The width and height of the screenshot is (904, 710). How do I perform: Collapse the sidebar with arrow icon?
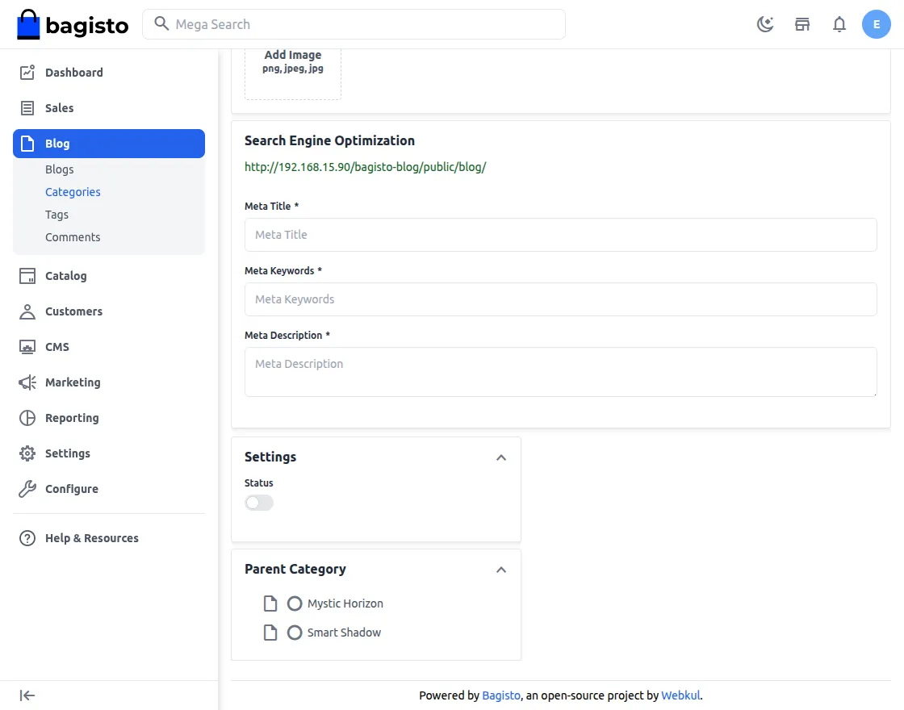tap(27, 695)
